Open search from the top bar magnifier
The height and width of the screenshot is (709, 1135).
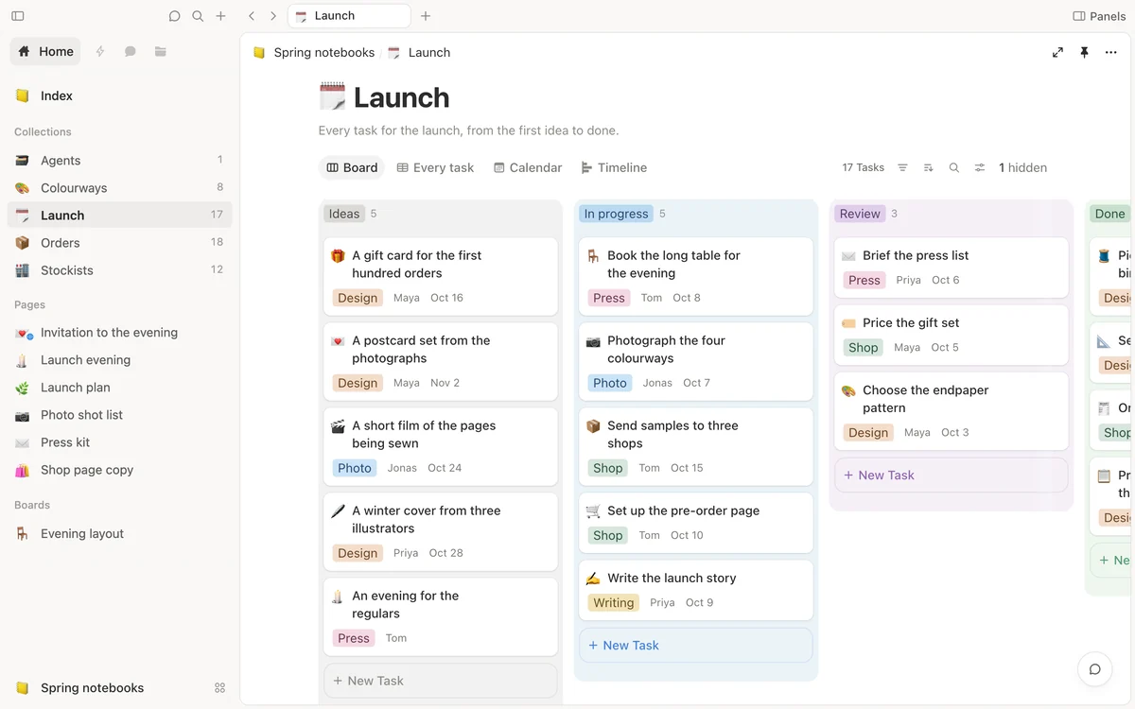pyautogui.click(x=198, y=16)
